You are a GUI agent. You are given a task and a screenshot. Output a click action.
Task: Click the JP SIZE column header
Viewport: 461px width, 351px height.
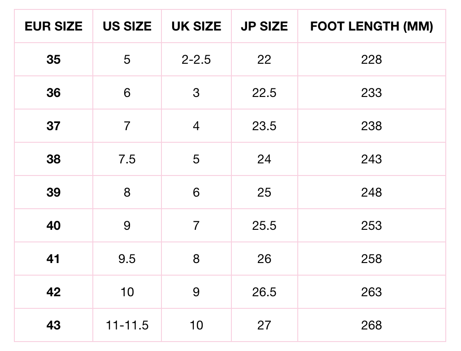pyautogui.click(x=264, y=26)
